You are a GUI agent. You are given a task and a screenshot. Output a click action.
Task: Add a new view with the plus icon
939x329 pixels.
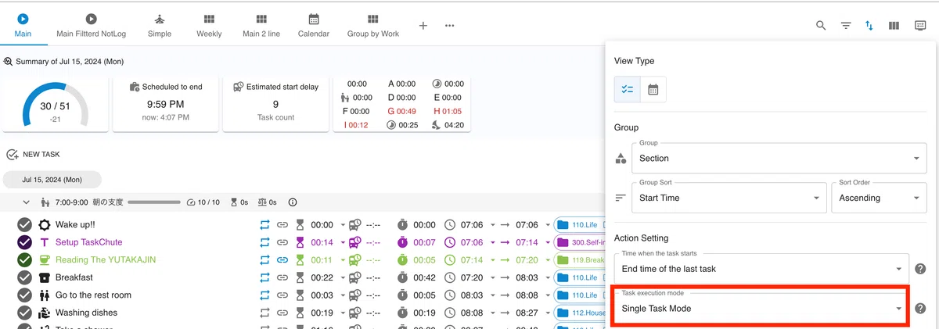coord(423,26)
